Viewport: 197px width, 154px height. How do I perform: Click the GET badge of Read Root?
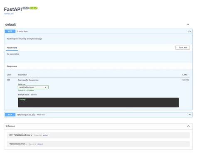(x=10, y=31)
